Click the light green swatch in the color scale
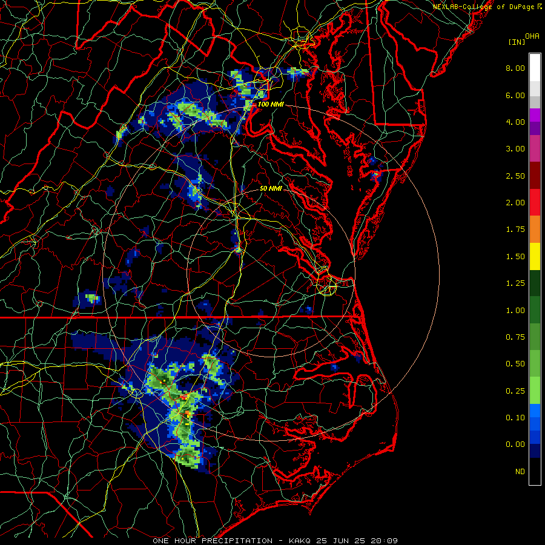The image size is (545, 545). 535,391
